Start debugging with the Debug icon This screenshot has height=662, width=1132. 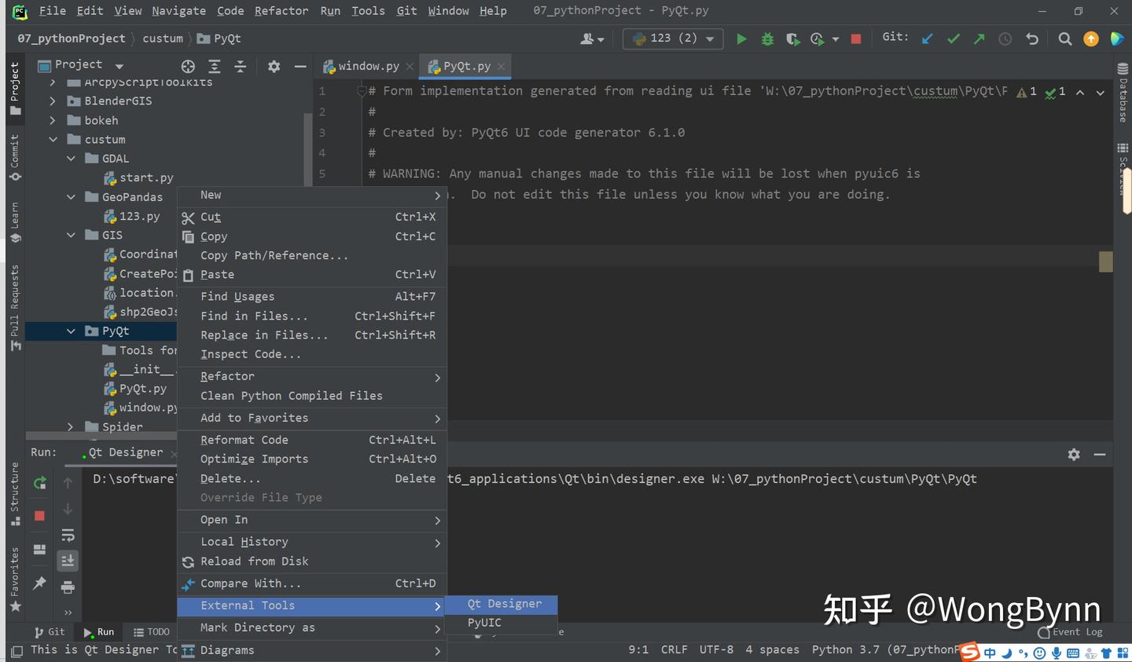click(766, 38)
